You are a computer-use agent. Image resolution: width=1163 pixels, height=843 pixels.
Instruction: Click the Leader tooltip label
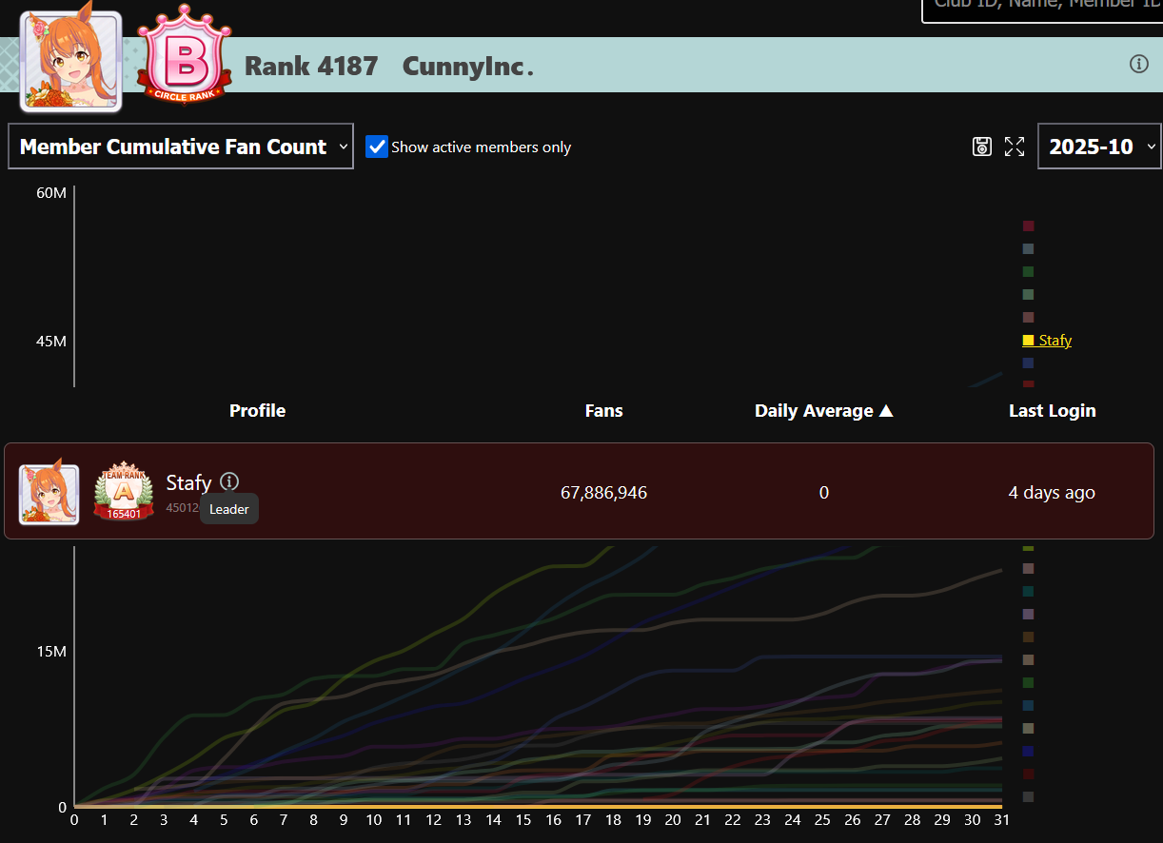[x=229, y=509]
